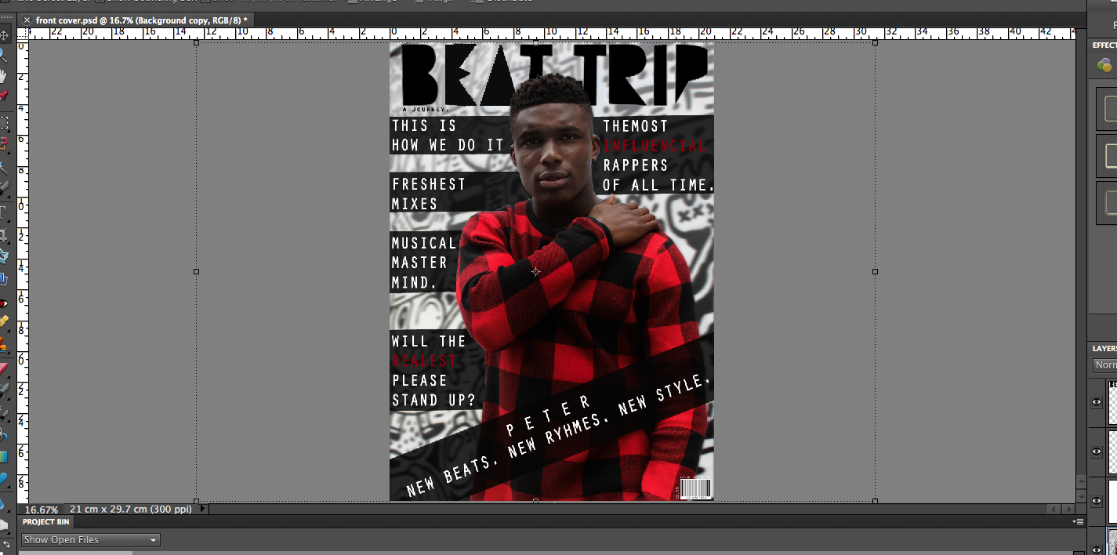Viewport: 1117px width, 555px height.
Task: Select the Magic Wand tool
Action: click(4, 167)
